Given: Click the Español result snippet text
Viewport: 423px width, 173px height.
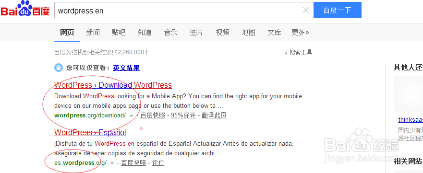Looking at the screenshot, I should (x=174, y=149).
